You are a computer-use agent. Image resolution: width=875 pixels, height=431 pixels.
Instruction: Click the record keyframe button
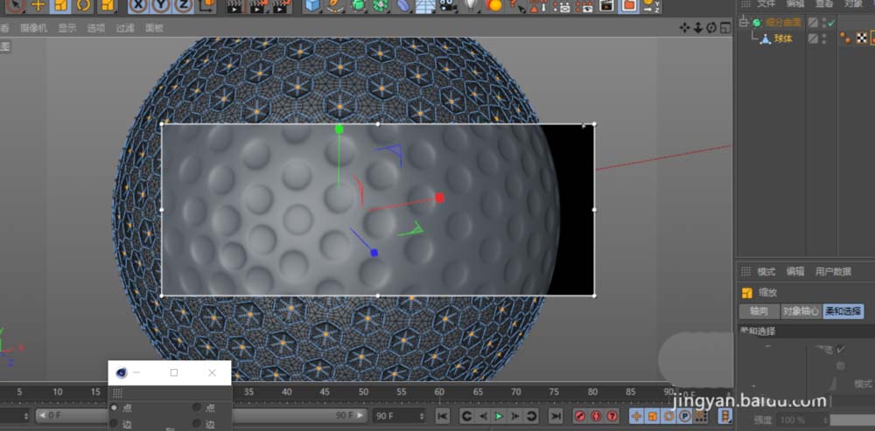point(579,415)
